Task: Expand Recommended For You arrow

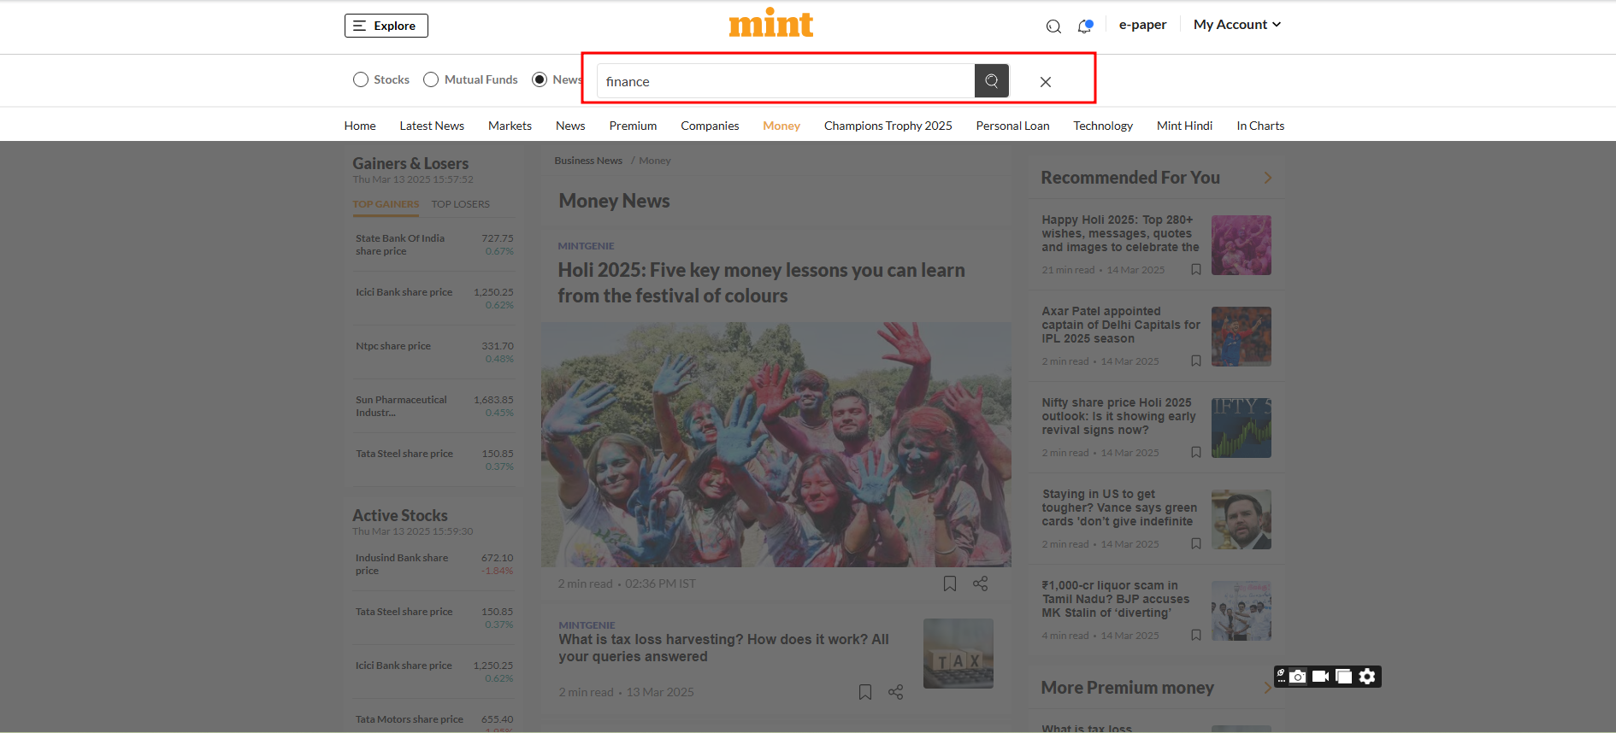Action: (1267, 178)
